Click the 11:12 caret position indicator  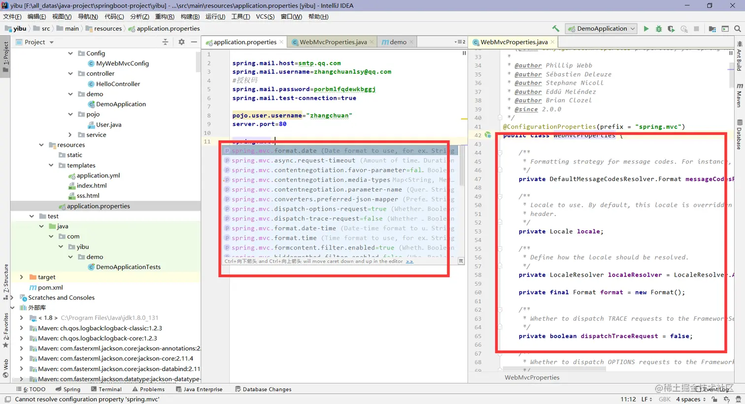[628, 399]
